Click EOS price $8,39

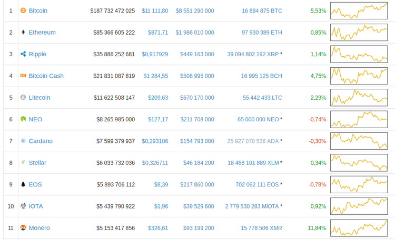161,184
